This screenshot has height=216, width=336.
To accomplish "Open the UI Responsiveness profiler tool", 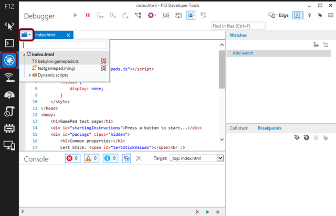I will tap(9, 112).
